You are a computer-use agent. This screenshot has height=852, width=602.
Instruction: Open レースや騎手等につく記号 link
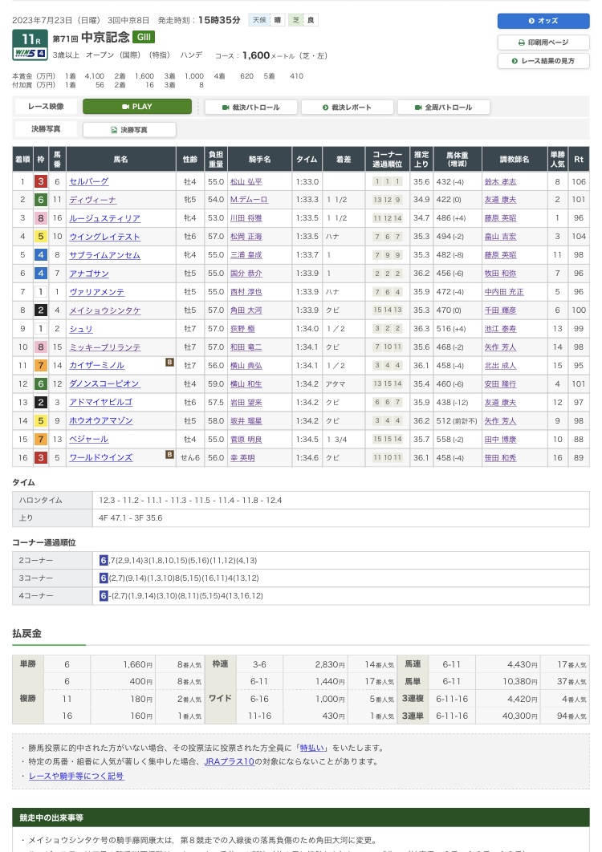coord(76,776)
